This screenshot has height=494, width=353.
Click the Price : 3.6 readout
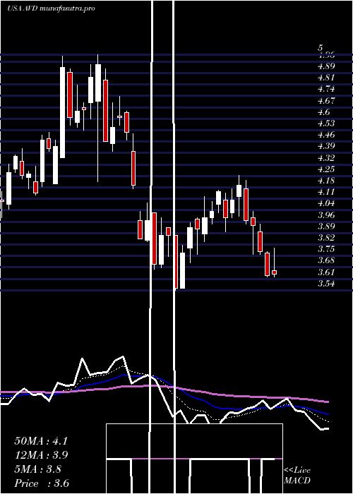coord(42,483)
